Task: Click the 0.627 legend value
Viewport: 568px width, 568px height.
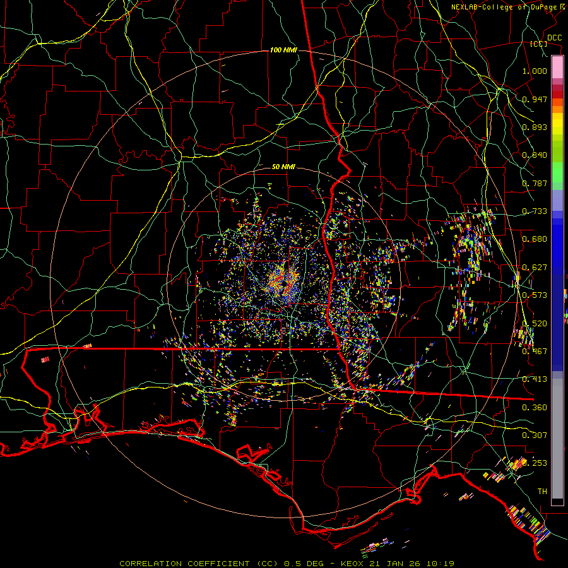Action: point(535,268)
